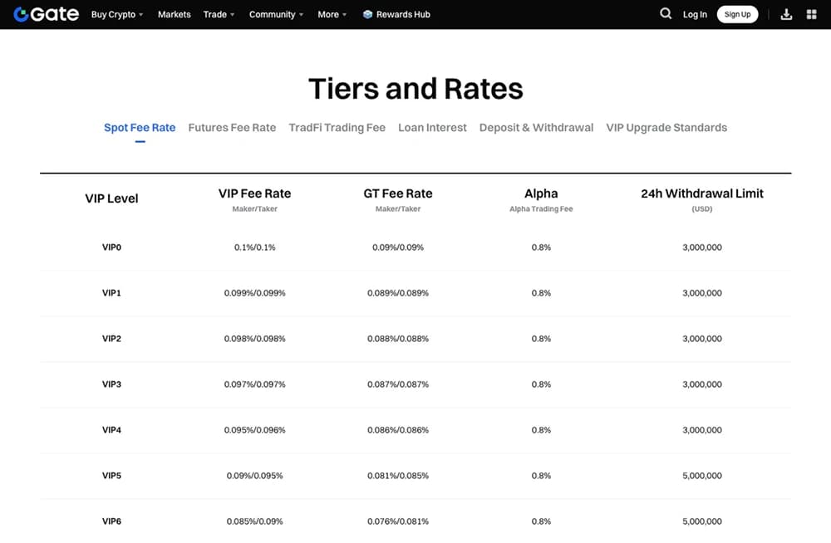Click the download app icon

click(786, 14)
